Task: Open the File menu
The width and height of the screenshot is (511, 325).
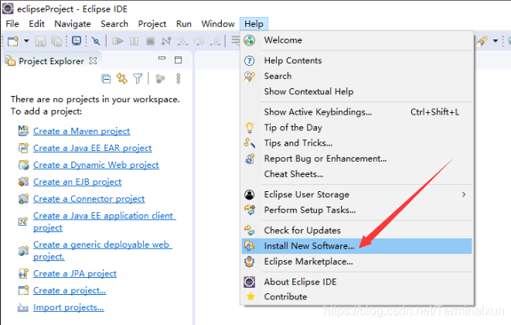Action: (12, 24)
